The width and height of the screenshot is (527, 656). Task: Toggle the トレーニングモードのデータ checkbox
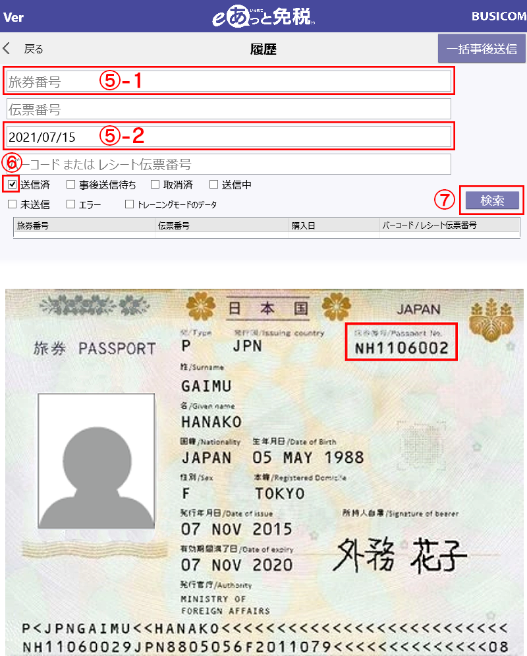click(129, 204)
